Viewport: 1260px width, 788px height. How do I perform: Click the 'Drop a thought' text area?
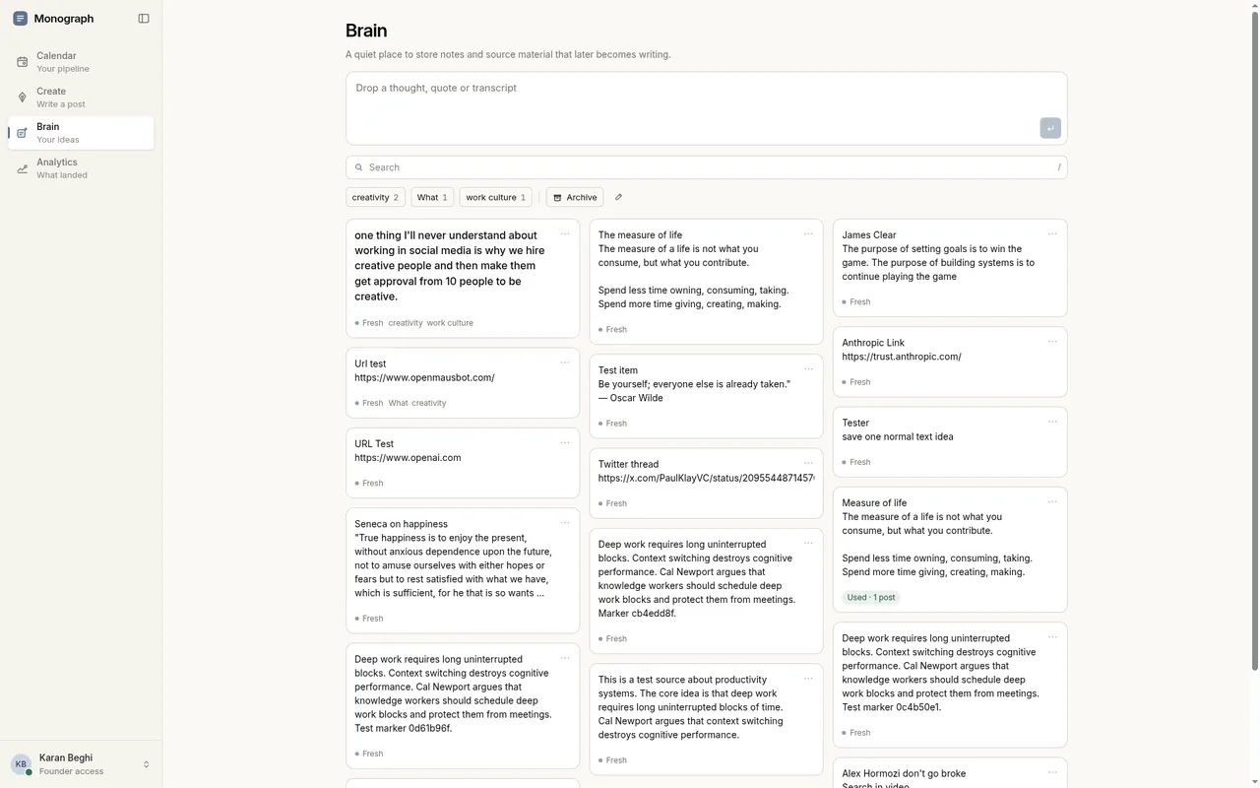[x=706, y=108]
